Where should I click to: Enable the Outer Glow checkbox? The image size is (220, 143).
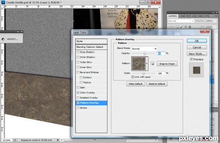pyautogui.click(x=78, y=62)
